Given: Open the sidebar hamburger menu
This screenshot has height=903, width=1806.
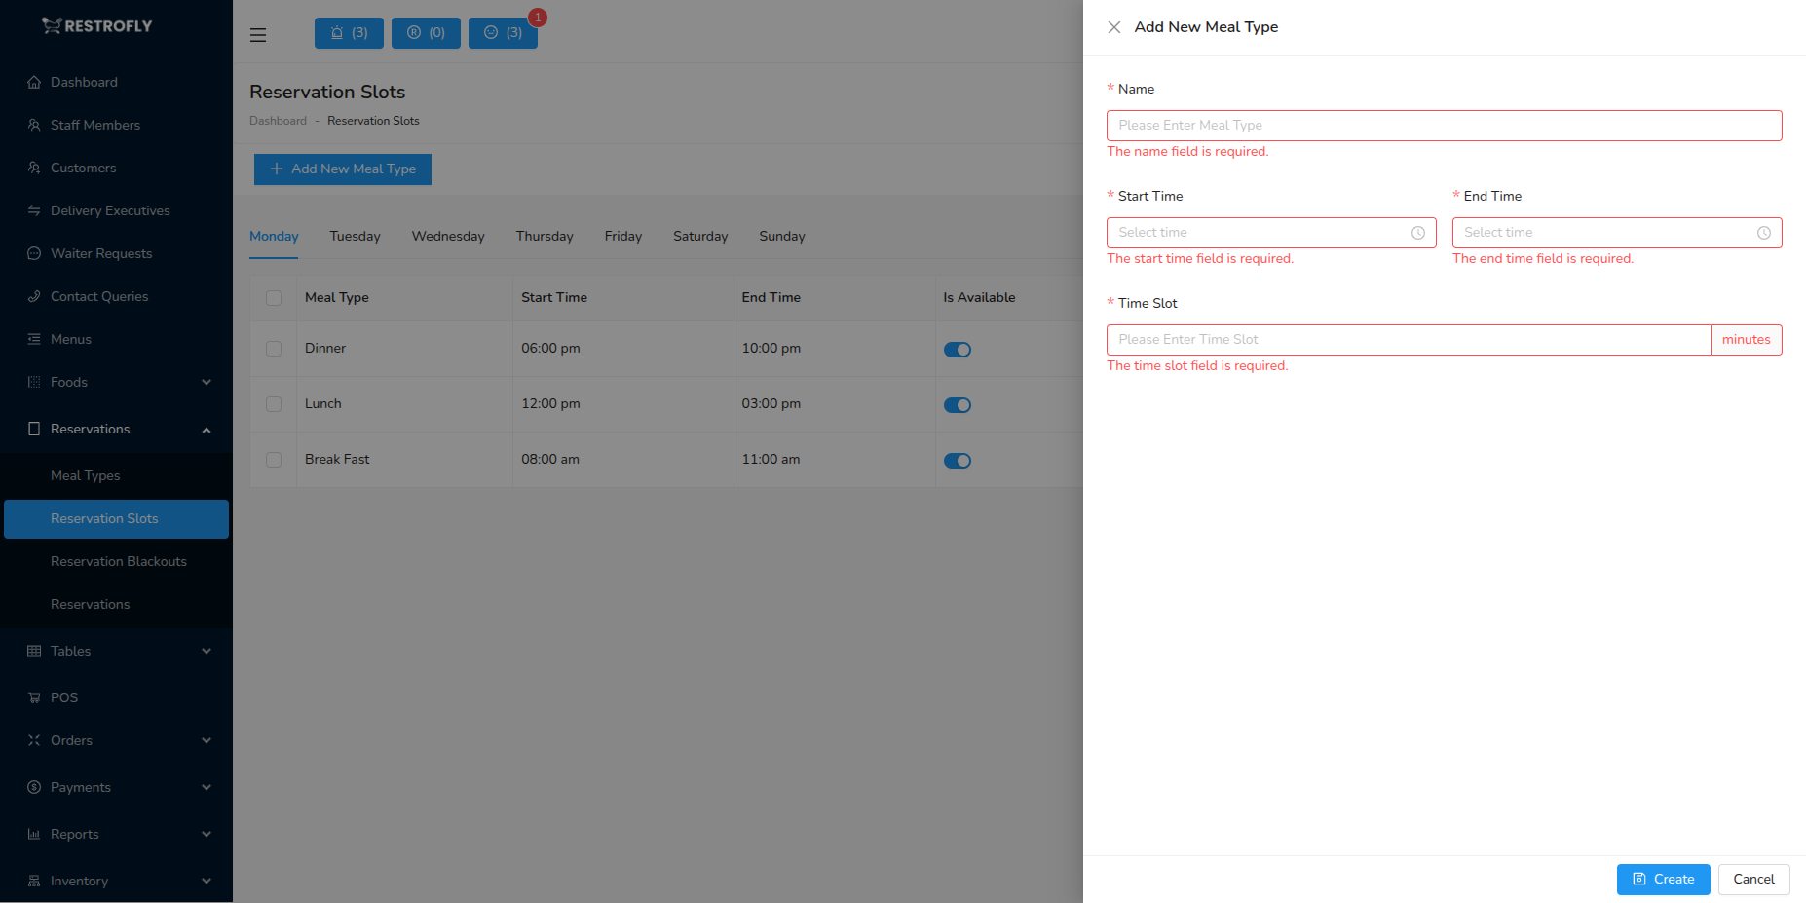Looking at the screenshot, I should click(x=257, y=34).
